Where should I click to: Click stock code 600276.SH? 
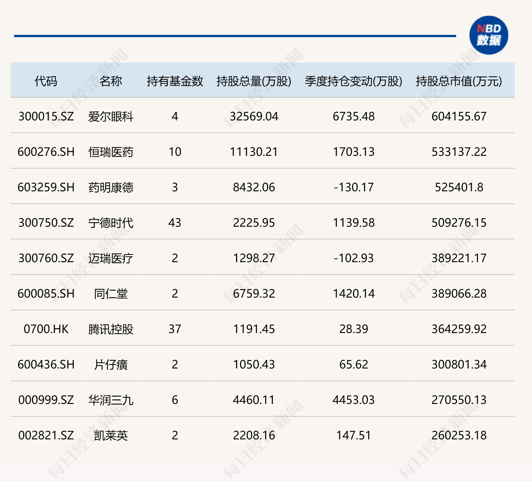46,152
